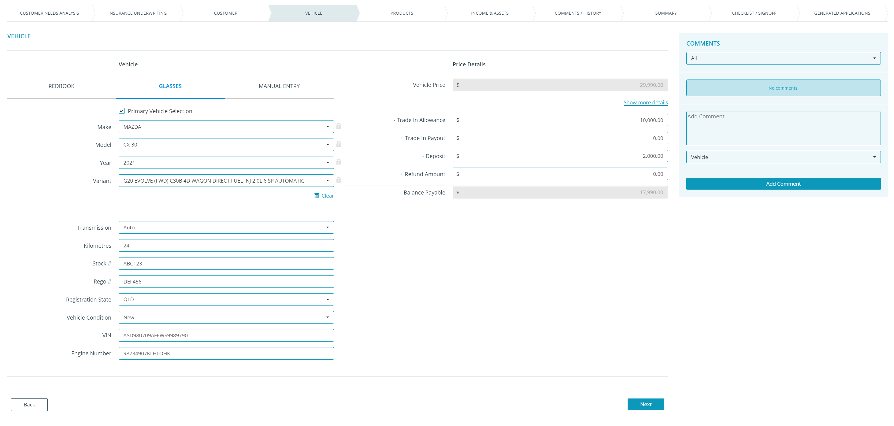894x426 pixels.
Task: Click the Engine Number input field
Action: tap(226, 354)
